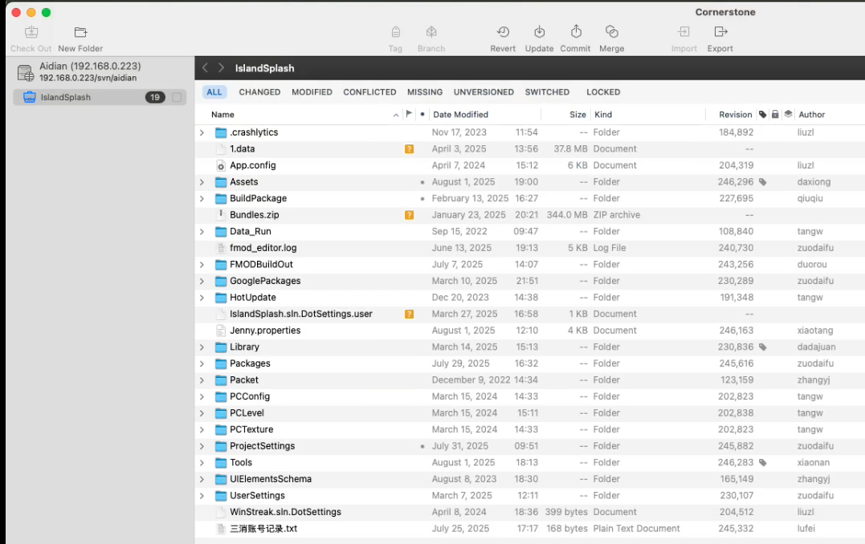
Task: Sort by the Date Modified column header
Action: 461,115
